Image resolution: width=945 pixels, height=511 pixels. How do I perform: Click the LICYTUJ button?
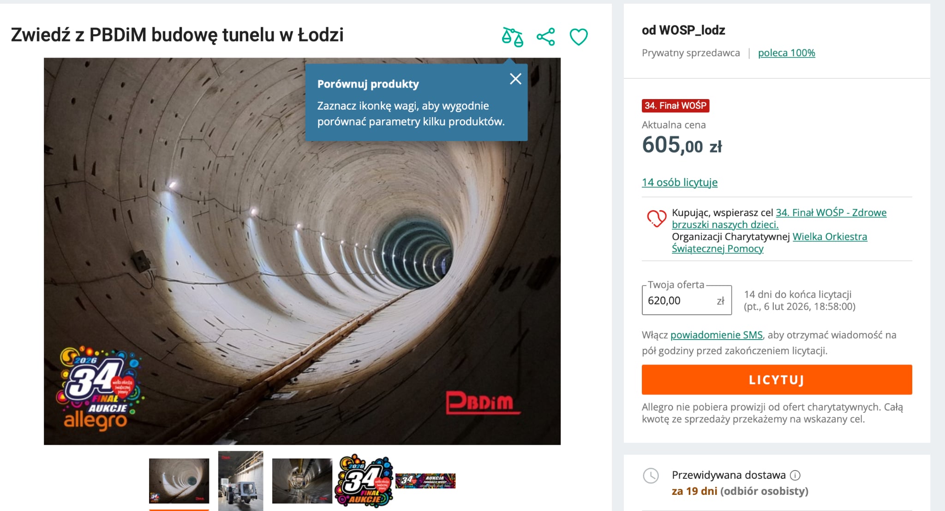click(x=777, y=380)
